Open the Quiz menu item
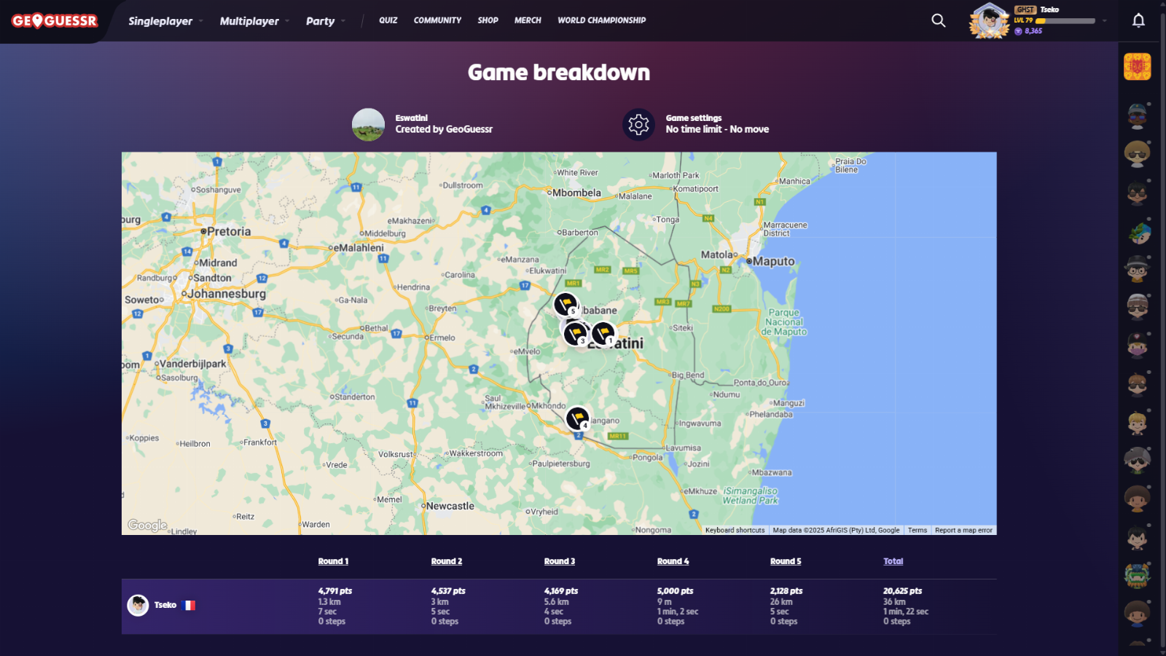The width and height of the screenshot is (1166, 656). click(388, 20)
